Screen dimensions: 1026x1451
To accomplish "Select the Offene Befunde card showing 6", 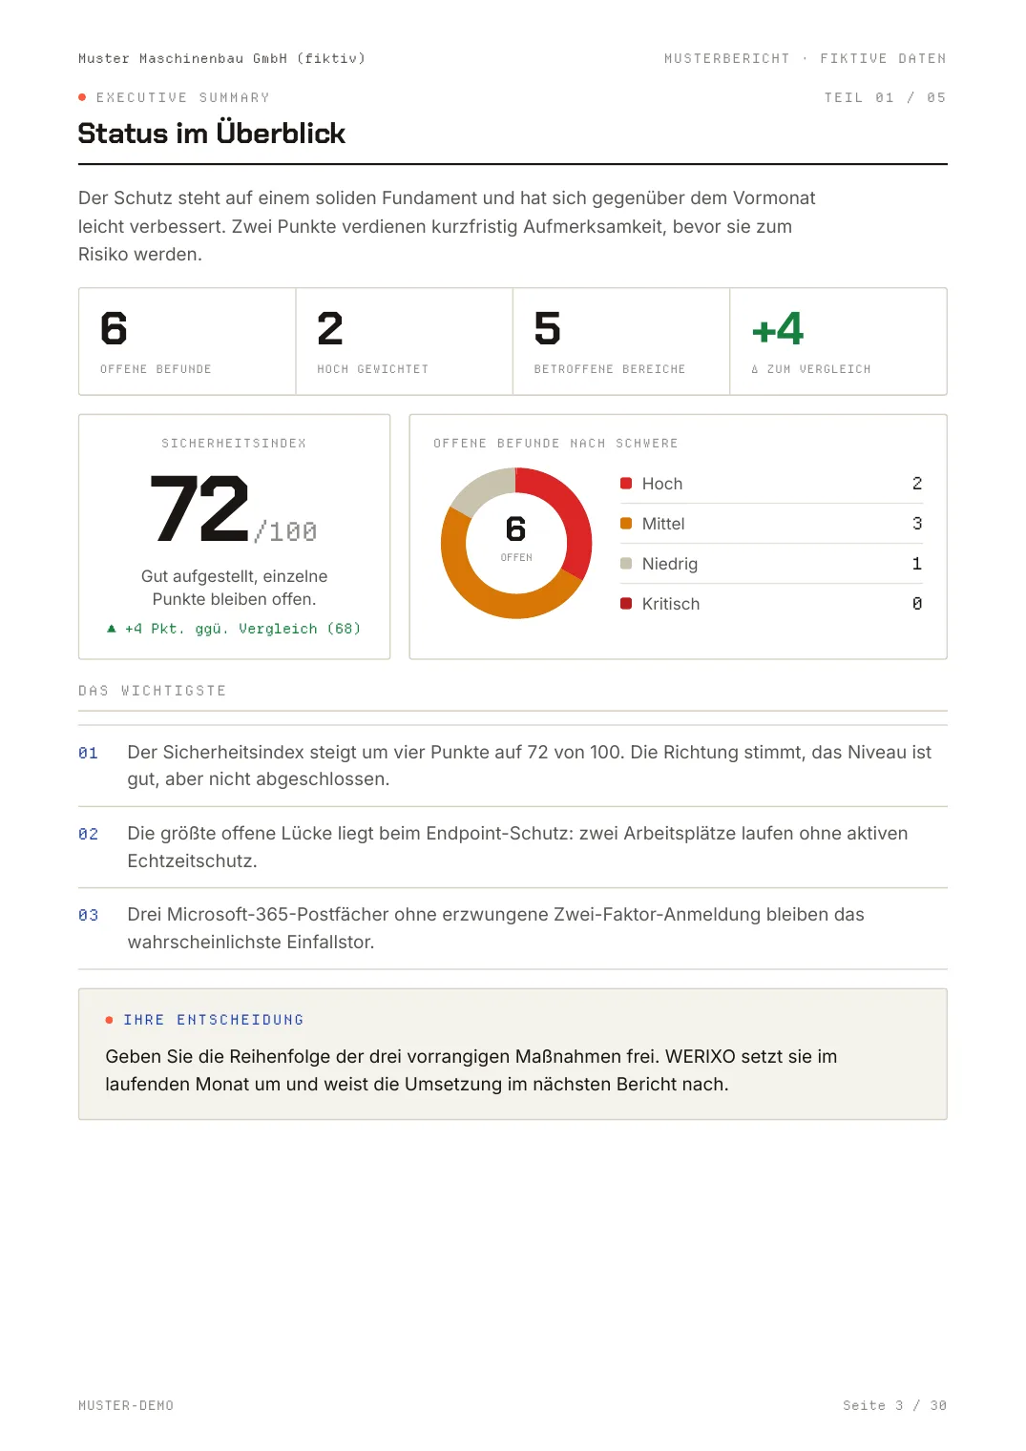I will click(187, 342).
